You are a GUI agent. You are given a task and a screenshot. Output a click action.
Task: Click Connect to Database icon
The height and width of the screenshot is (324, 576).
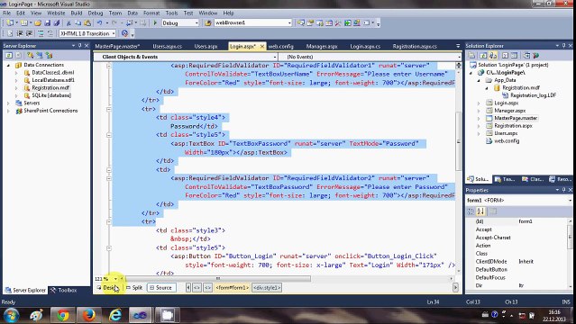tap(31, 55)
